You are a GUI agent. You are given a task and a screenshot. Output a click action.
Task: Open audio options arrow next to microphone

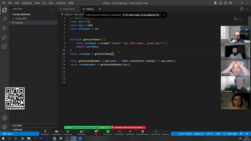[49, 131]
